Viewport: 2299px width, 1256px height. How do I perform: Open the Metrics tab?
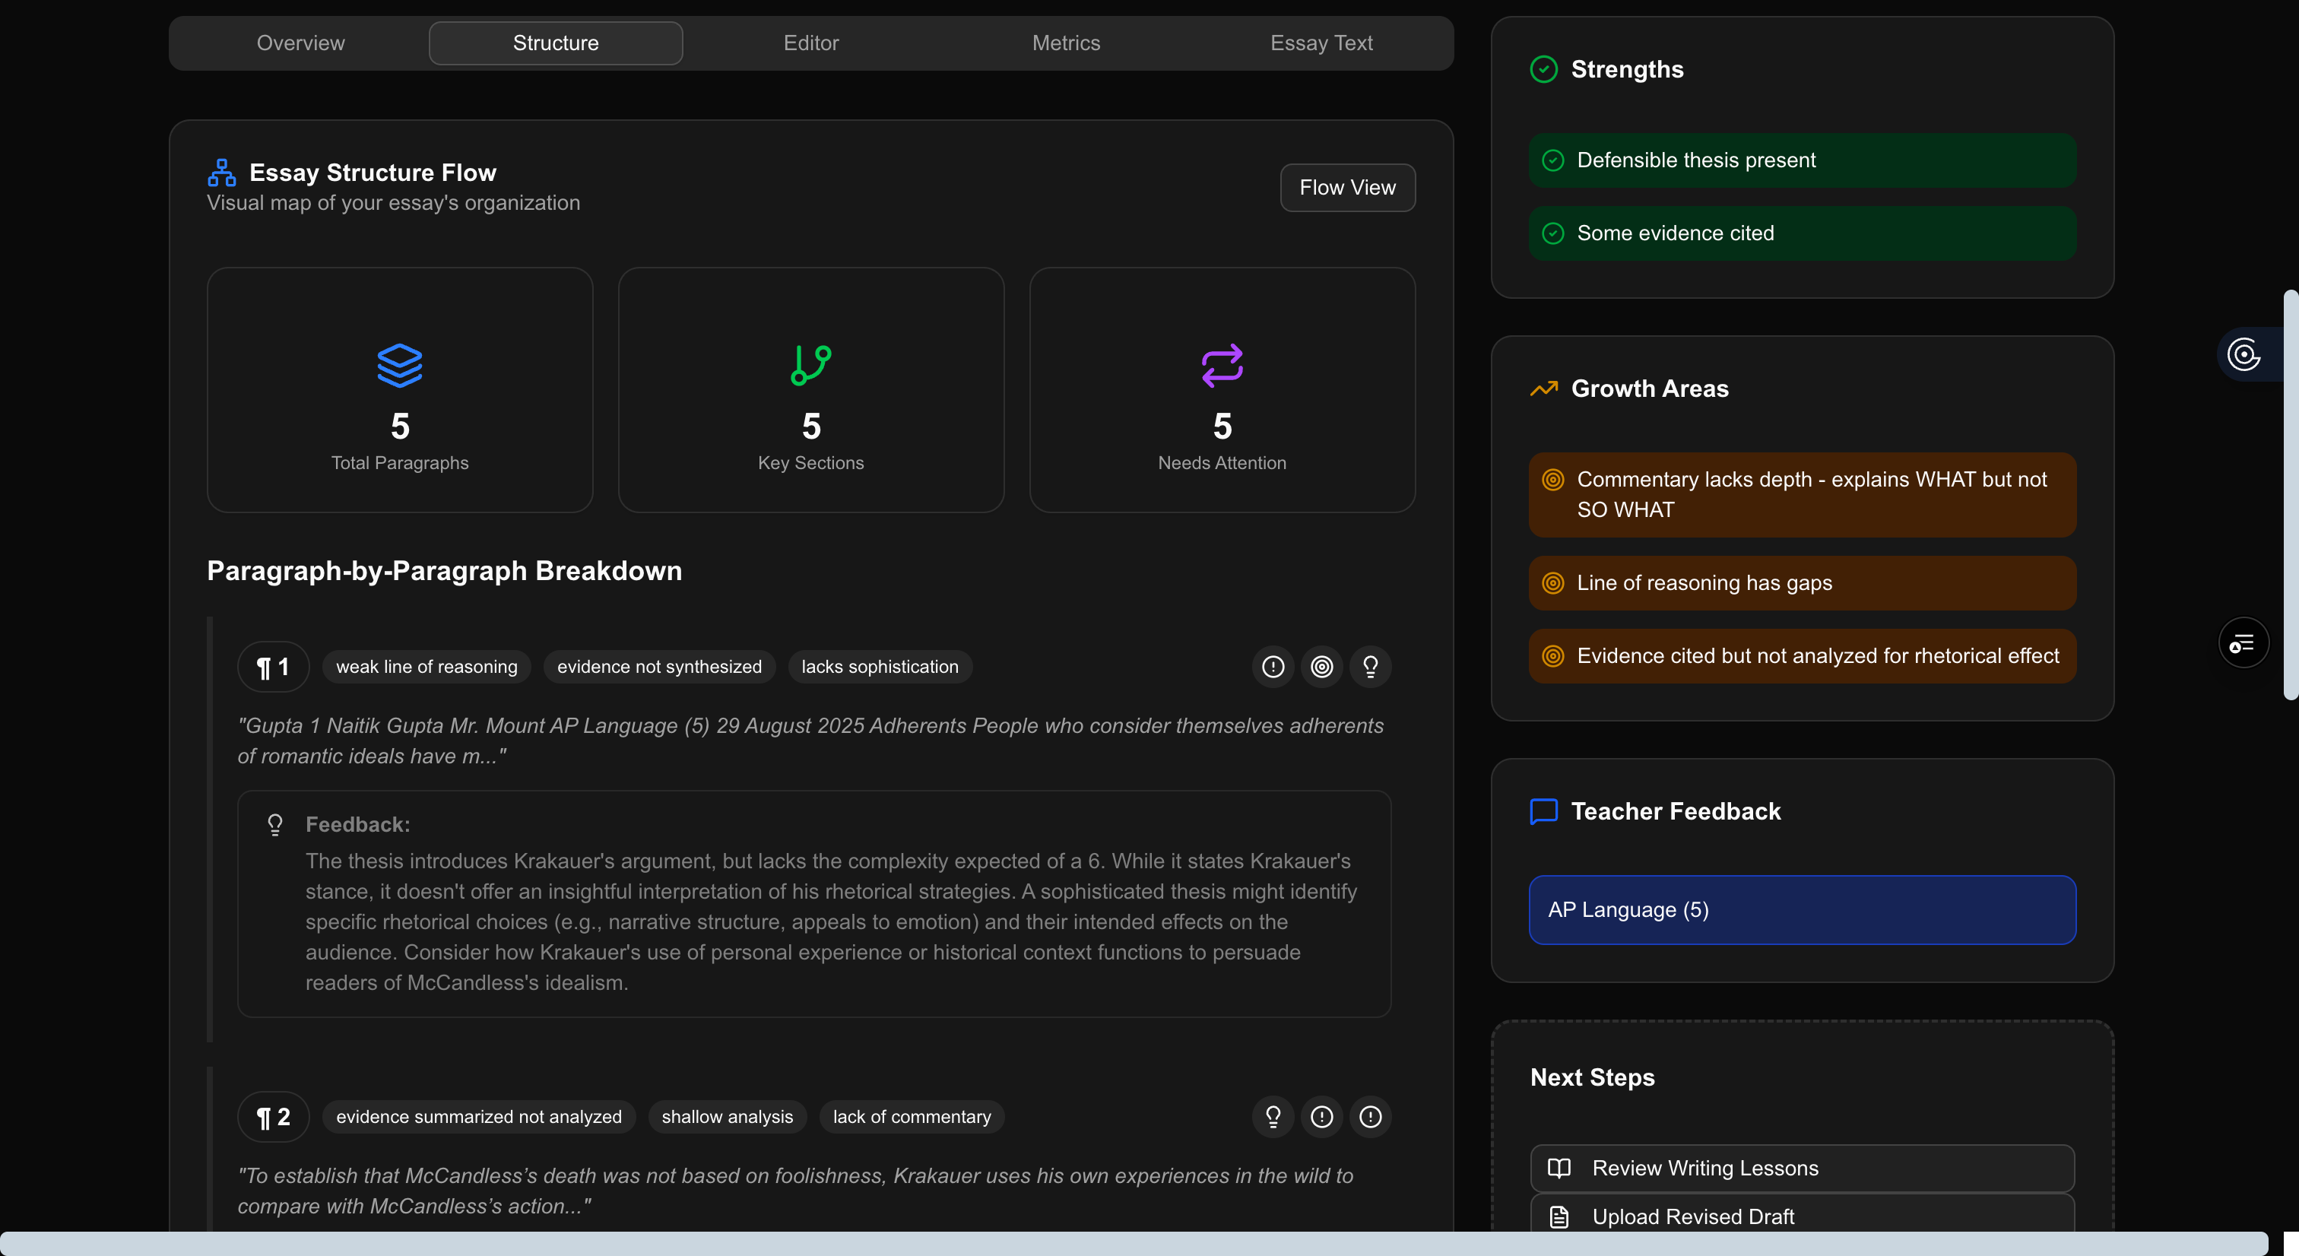[x=1066, y=43]
